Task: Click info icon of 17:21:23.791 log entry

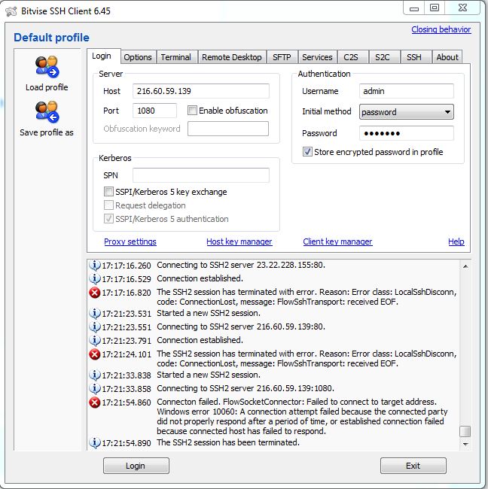Action: (94, 340)
